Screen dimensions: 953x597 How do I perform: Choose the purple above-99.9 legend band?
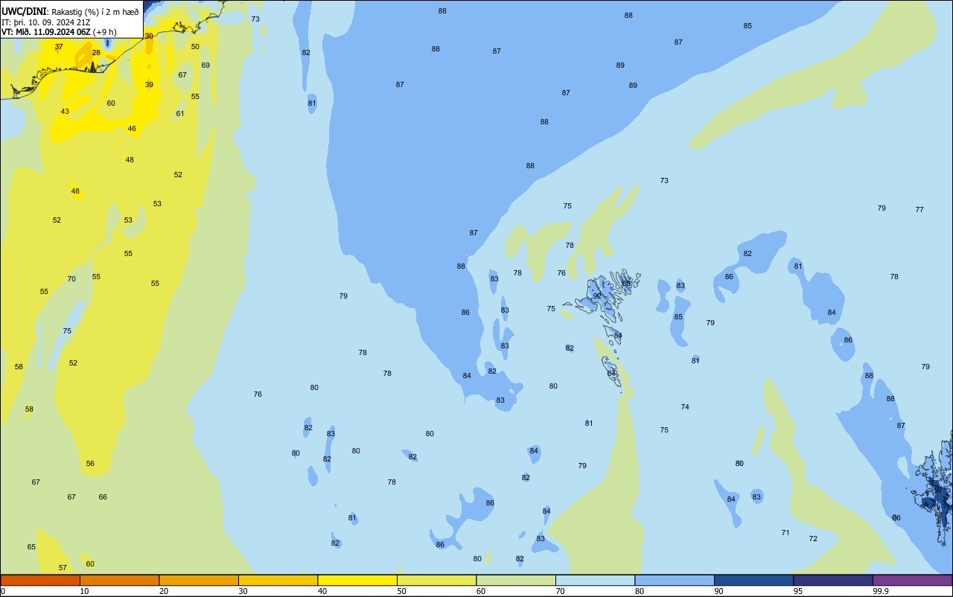(912, 580)
